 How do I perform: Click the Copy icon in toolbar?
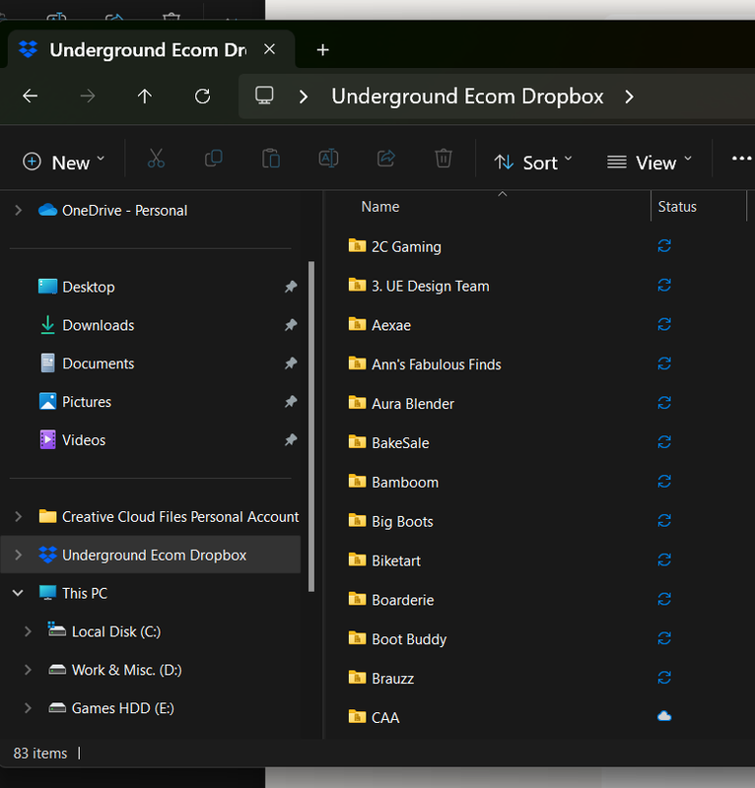(213, 160)
